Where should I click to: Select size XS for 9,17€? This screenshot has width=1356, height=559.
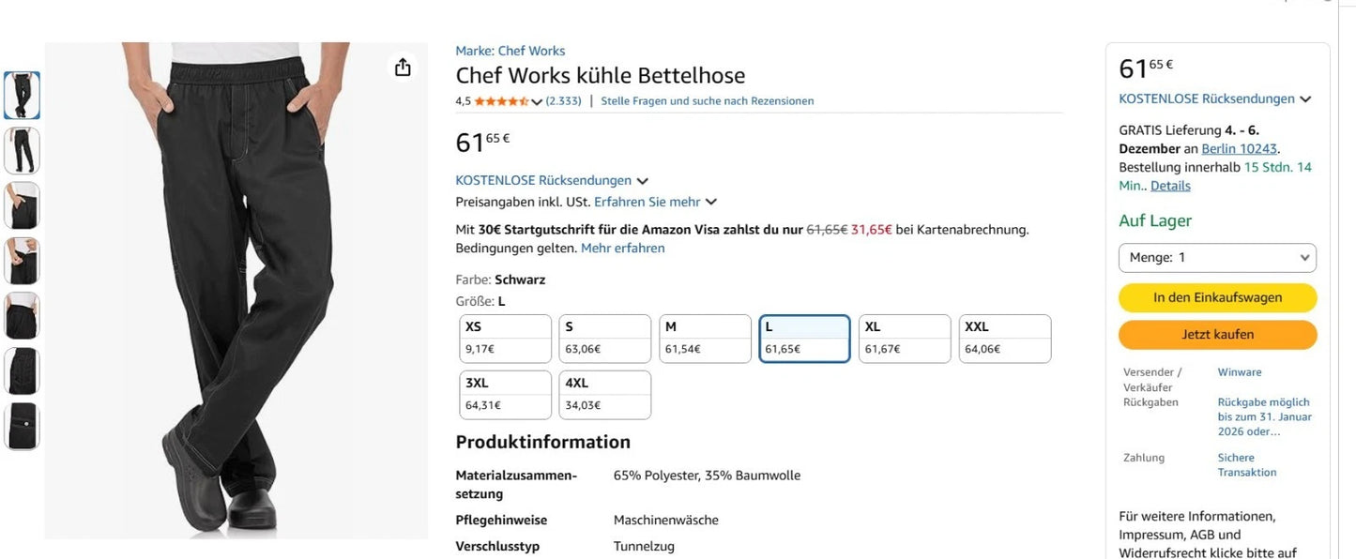[x=505, y=339]
